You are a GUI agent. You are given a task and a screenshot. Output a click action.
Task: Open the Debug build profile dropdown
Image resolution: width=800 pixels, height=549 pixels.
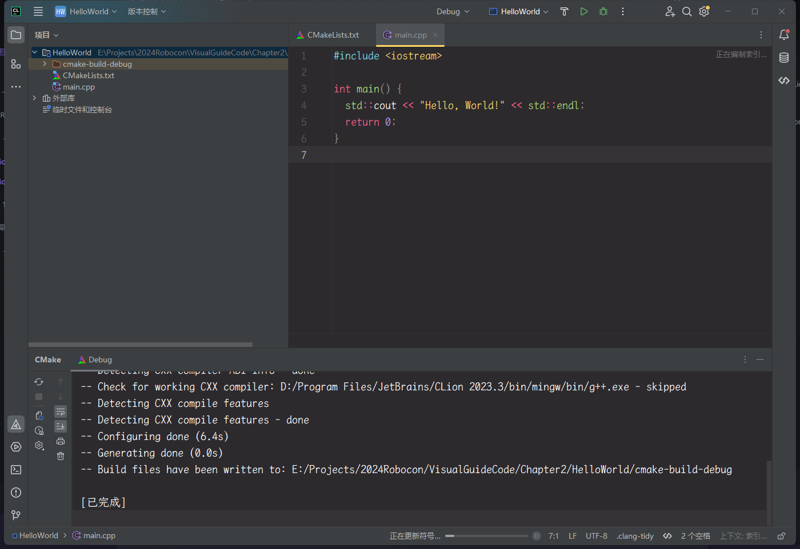(x=453, y=11)
